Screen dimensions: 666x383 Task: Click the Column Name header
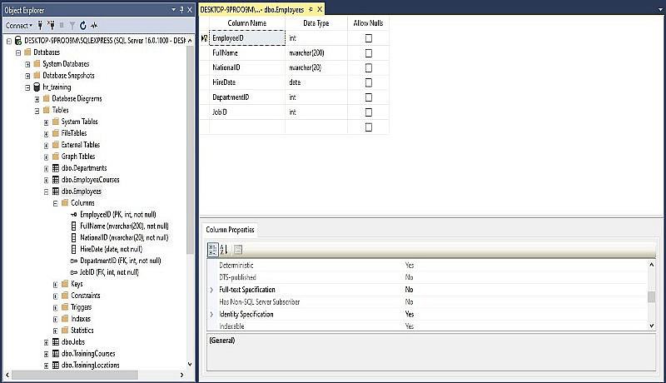[x=247, y=23]
